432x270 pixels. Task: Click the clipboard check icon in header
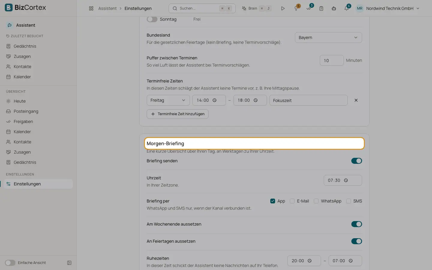coord(321,8)
